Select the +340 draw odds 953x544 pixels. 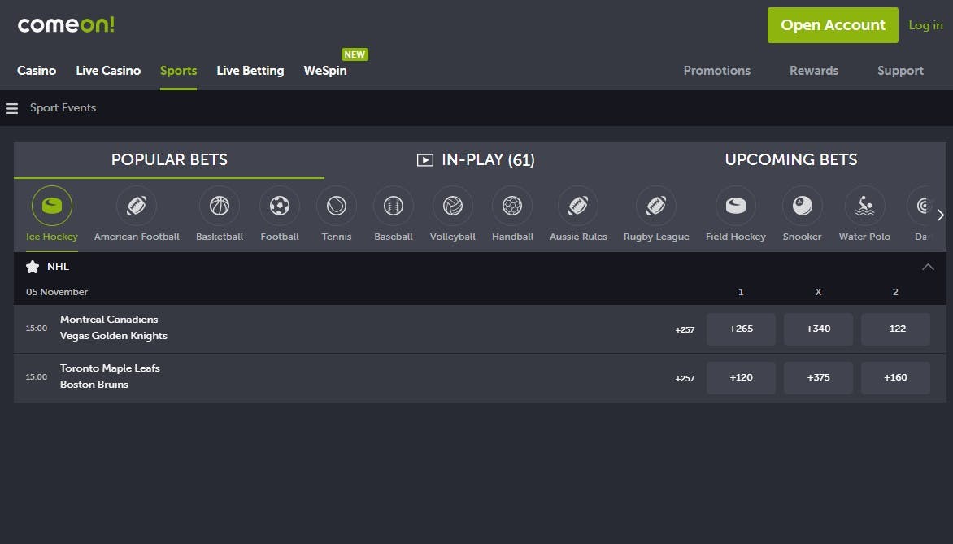pos(818,329)
